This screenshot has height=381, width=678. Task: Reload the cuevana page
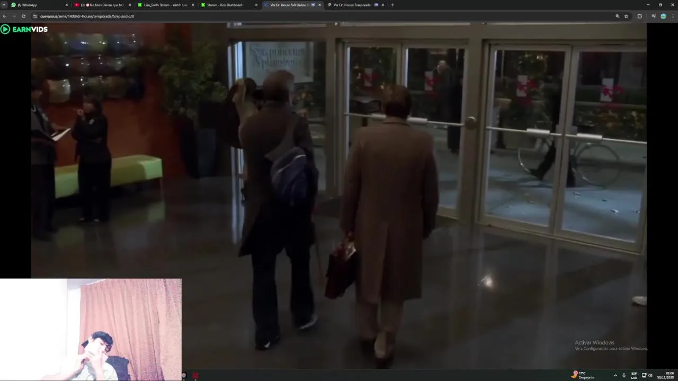(23, 16)
